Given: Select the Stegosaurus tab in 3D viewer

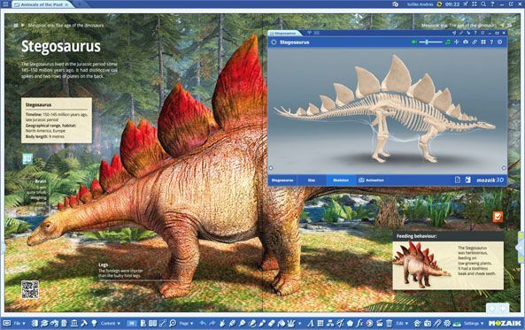Looking at the screenshot, I should (x=282, y=180).
